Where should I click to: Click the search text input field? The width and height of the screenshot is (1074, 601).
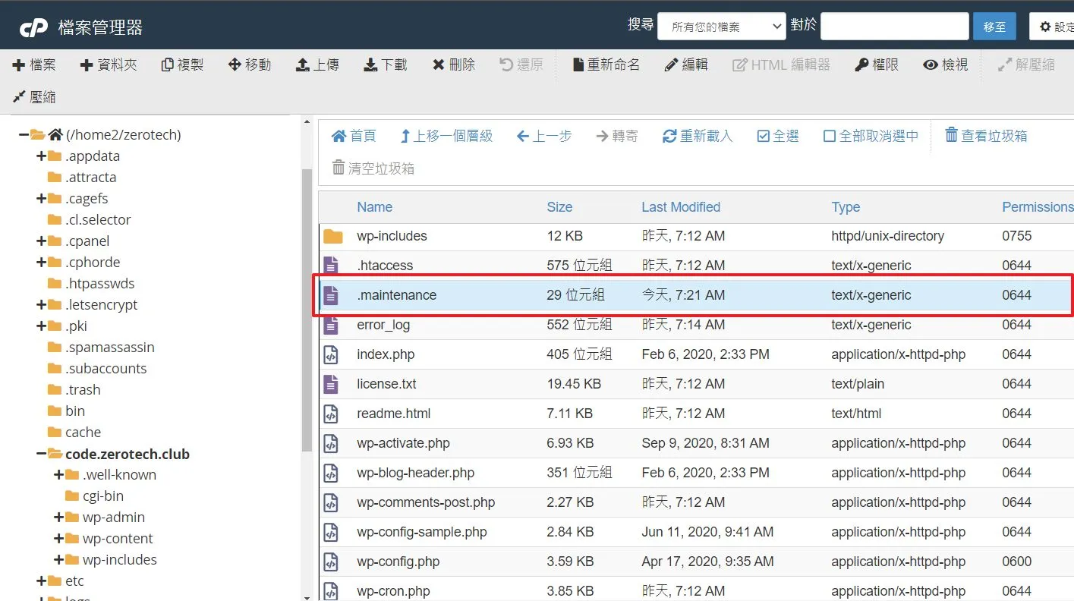[x=895, y=26]
